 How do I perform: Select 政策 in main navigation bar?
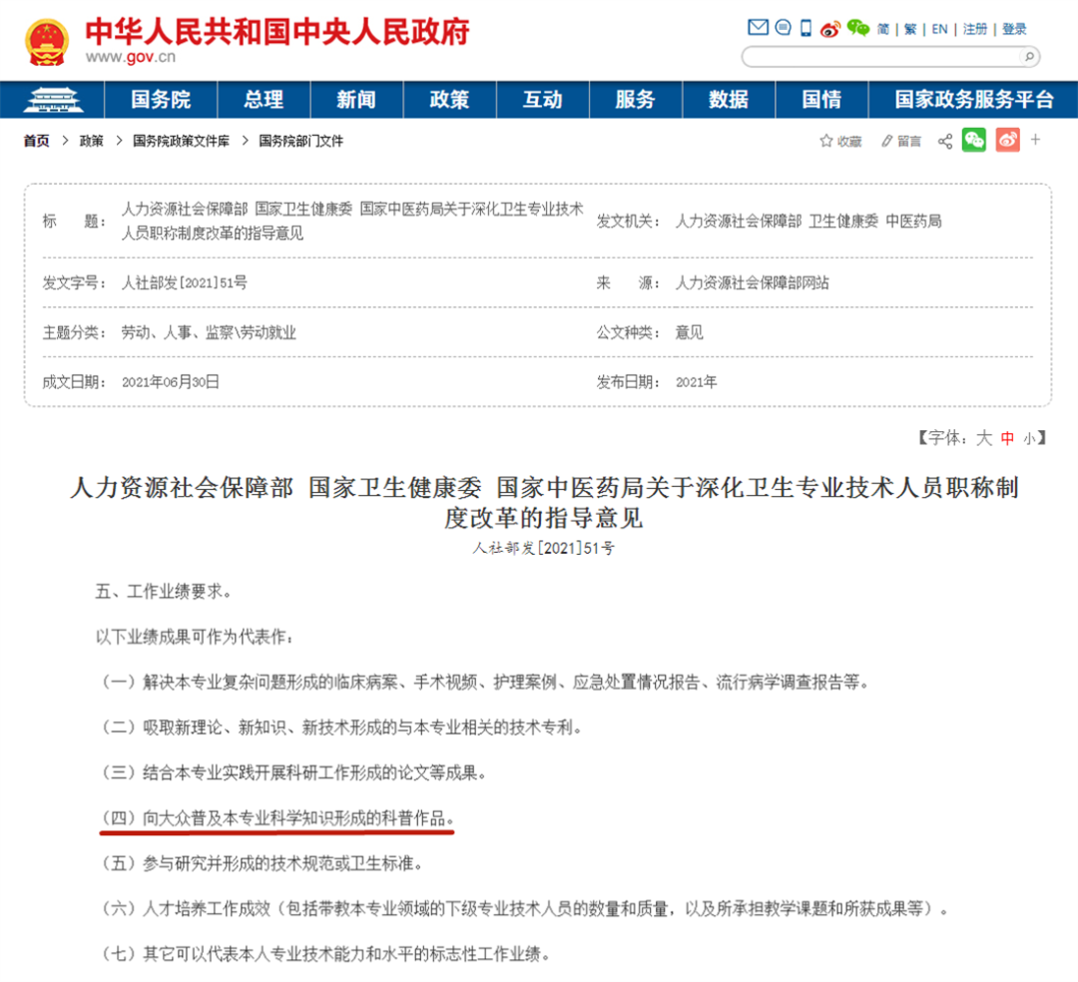pos(449,100)
